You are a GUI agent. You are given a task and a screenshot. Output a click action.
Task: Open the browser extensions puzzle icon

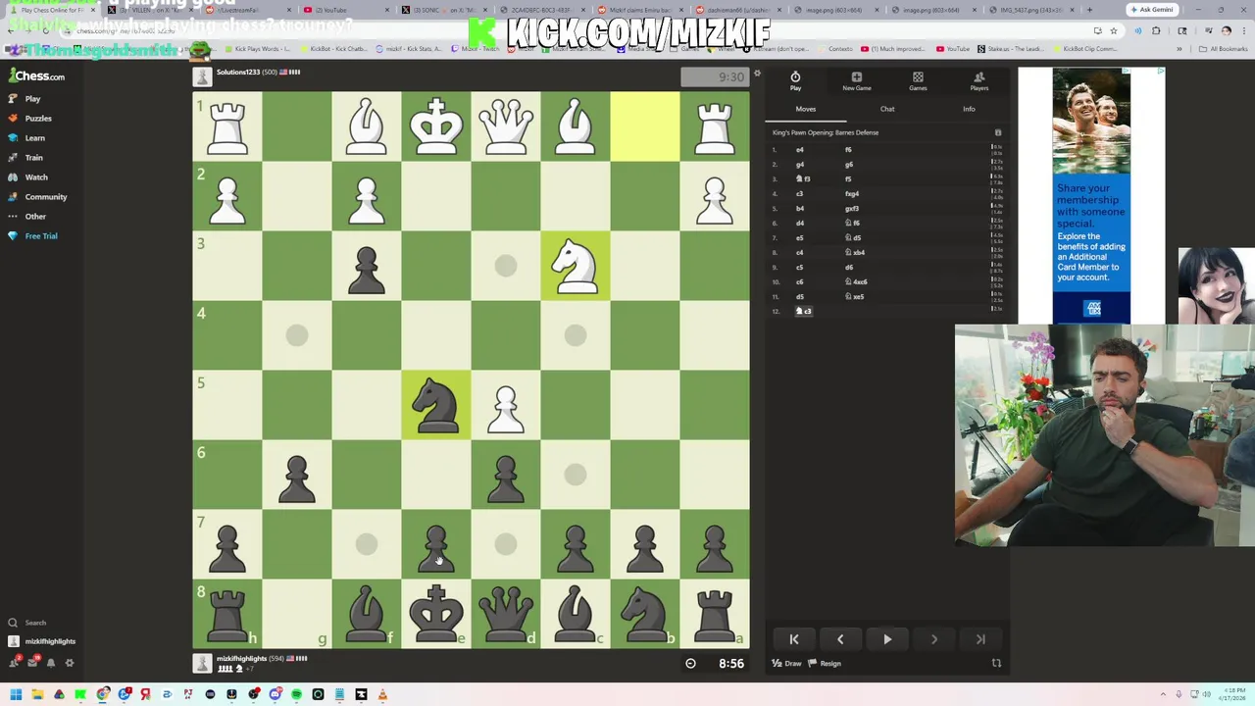[x=1156, y=30]
